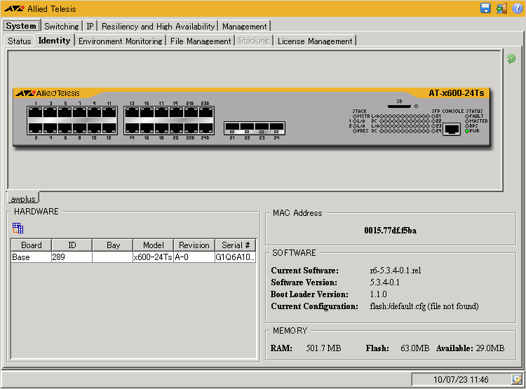The height and width of the screenshot is (389, 526).
Task: Click the Bay column header
Action: pyautogui.click(x=113, y=245)
